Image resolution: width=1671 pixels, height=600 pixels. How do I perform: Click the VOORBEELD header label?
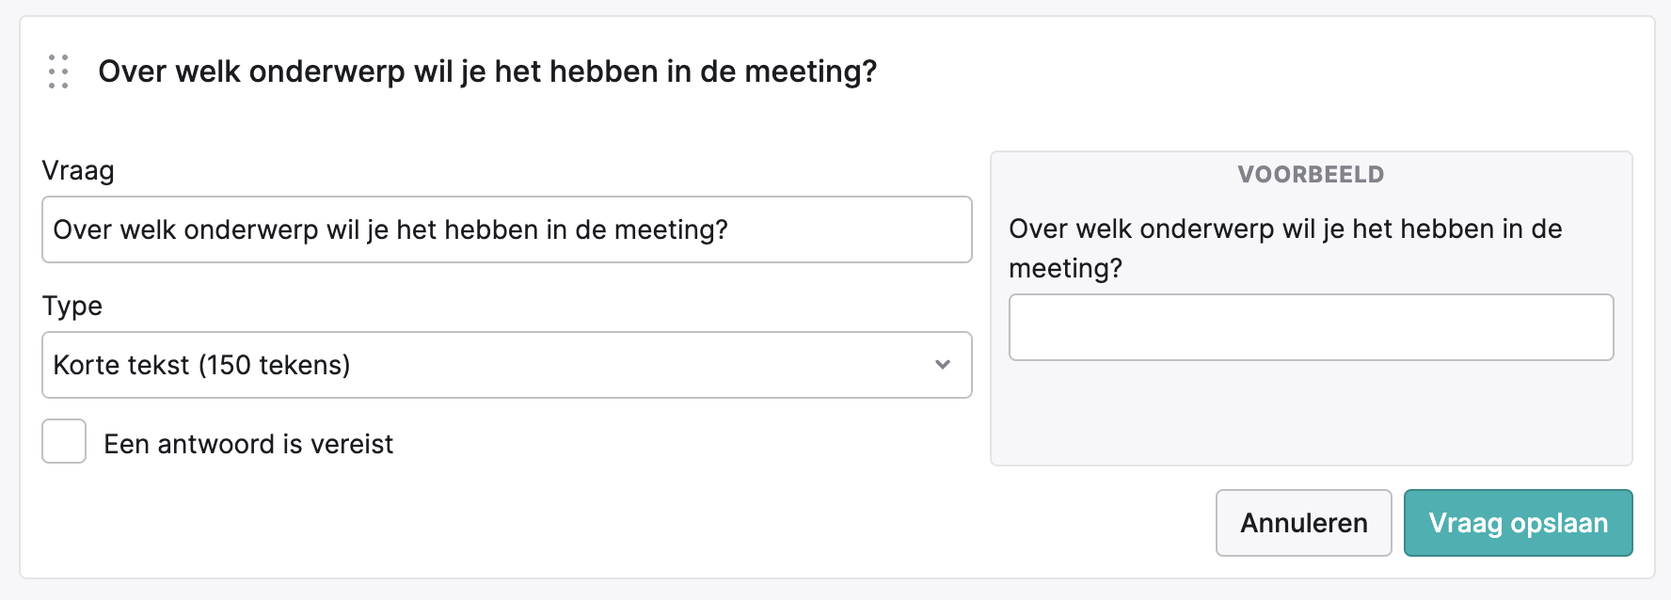(1311, 174)
